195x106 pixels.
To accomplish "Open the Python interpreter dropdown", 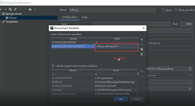I will pos(190,76).
